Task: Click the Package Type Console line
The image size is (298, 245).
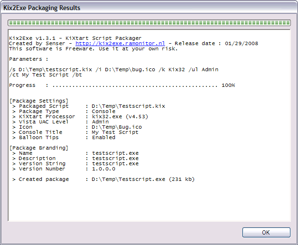Action: tap(66, 111)
